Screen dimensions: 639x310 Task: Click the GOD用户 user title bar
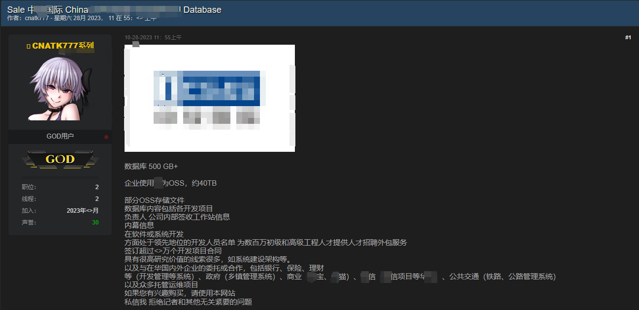60,136
